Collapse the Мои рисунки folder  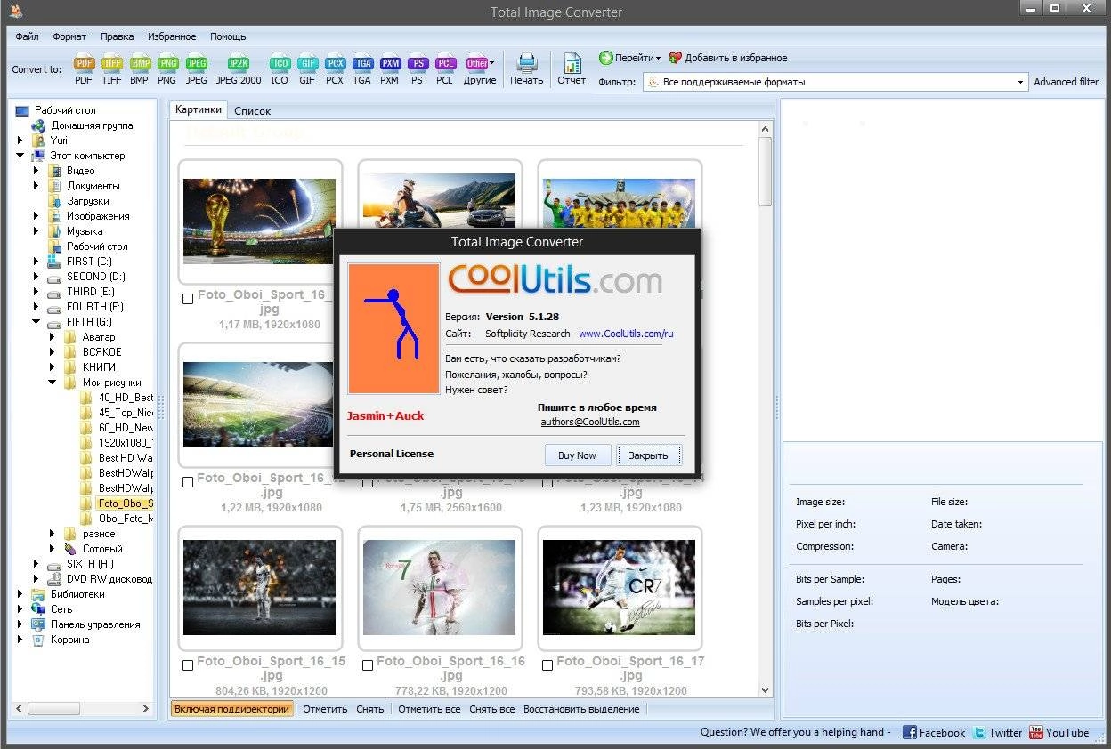(53, 383)
